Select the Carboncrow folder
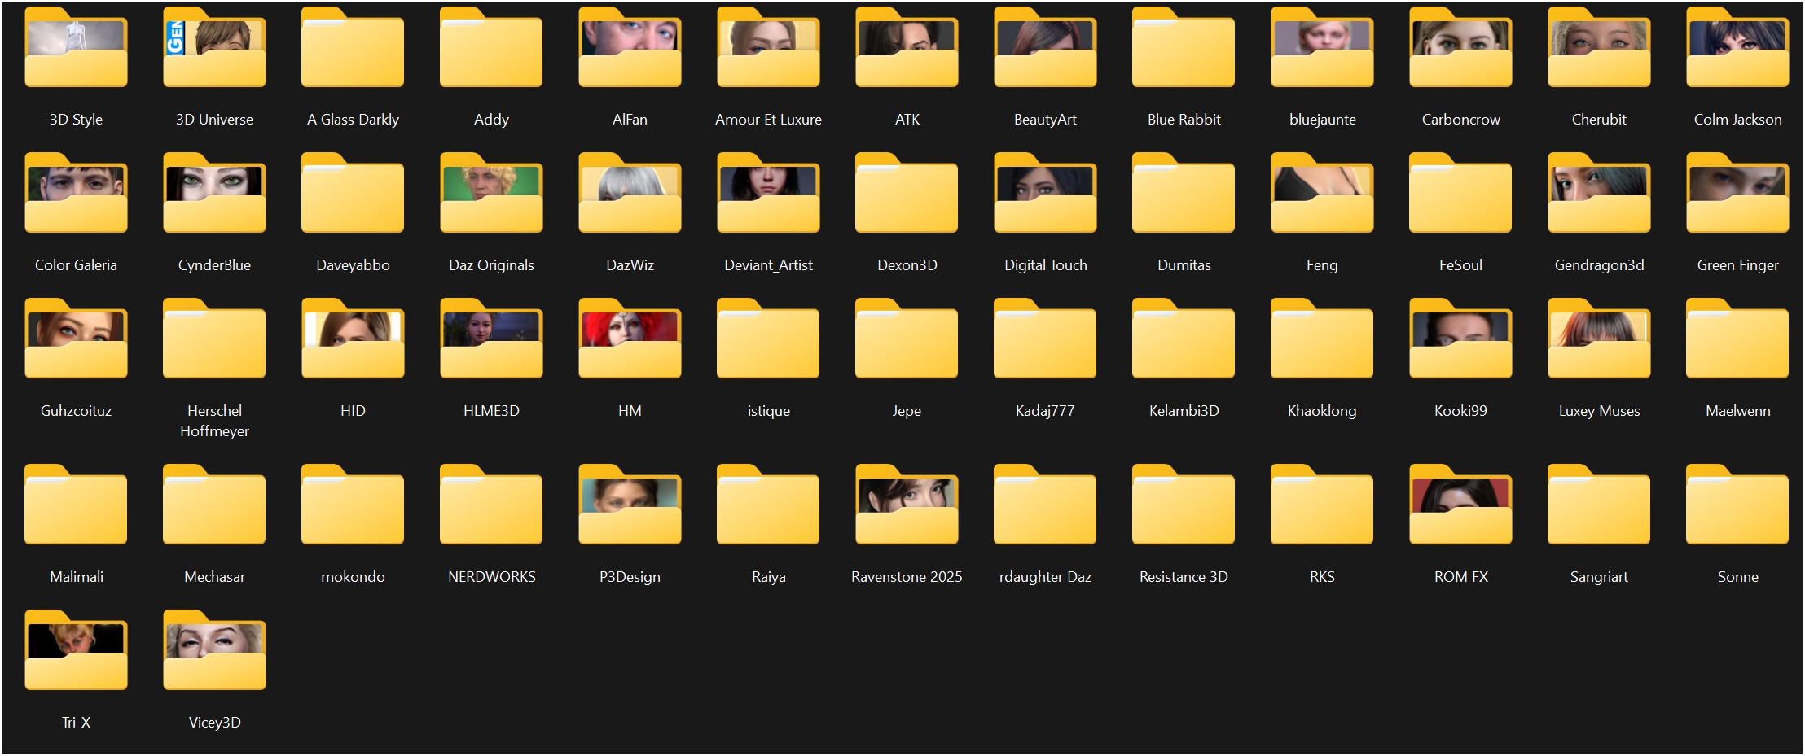1805x756 pixels. point(1460,47)
